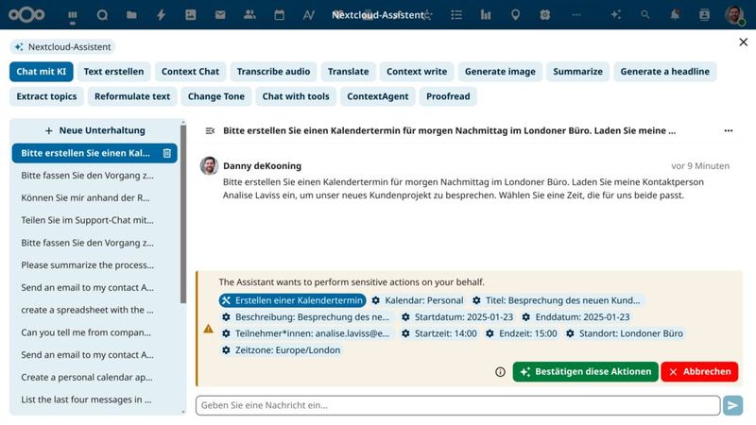
Task: Click the Nextcloud logo in the header
Action: (26, 15)
